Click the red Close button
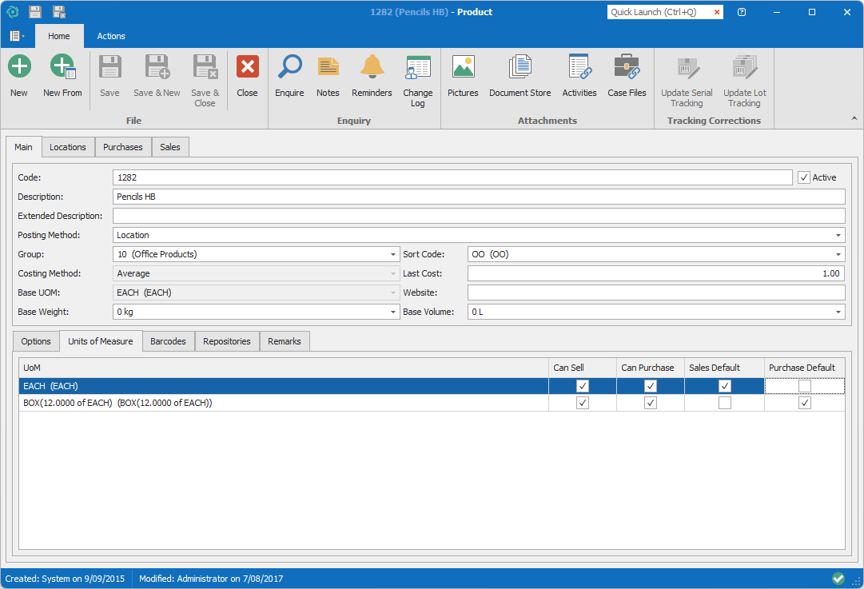Image resolution: width=864 pixels, height=589 pixels. [247, 67]
